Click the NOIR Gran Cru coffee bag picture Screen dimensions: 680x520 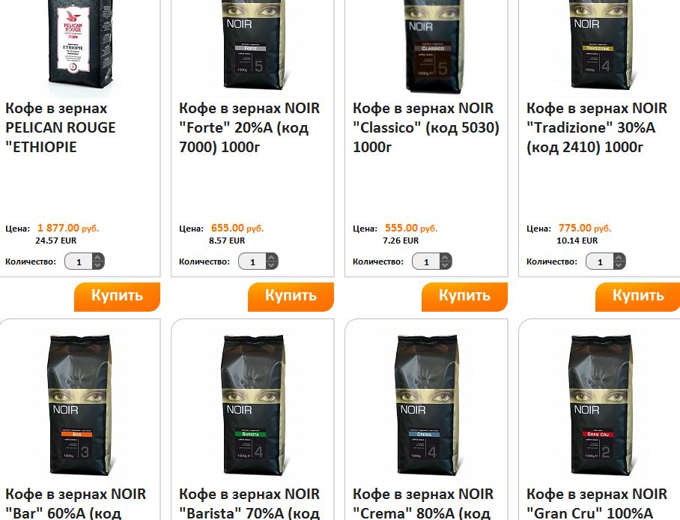[x=602, y=405]
